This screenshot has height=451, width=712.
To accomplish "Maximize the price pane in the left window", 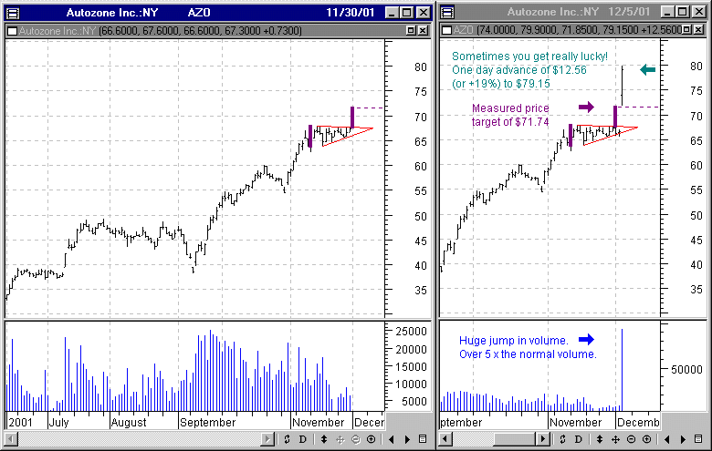I will pos(411,30).
